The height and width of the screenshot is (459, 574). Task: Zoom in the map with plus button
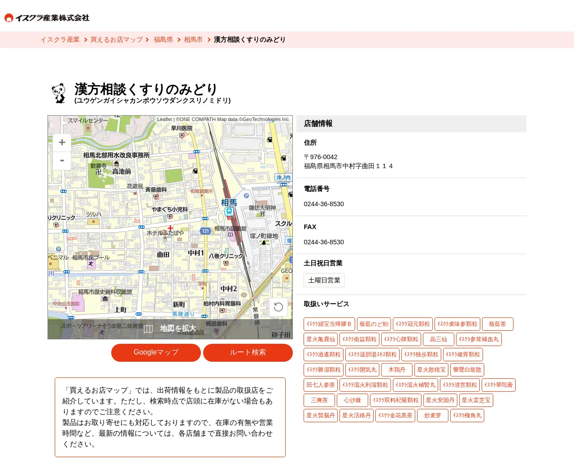coord(62,143)
